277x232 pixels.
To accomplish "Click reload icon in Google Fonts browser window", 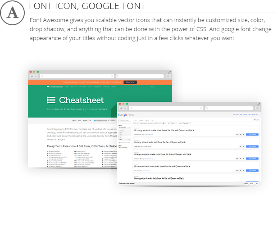I will 201,108.
